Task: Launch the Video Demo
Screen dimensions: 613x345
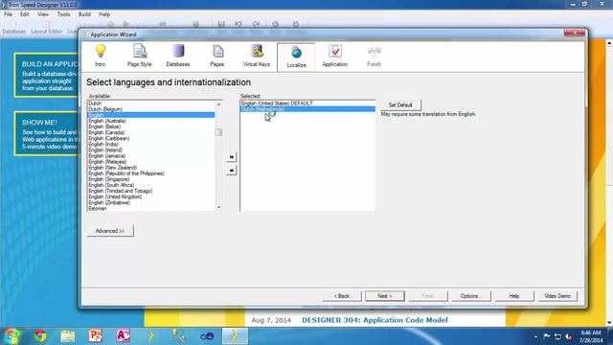Action: click(x=557, y=296)
